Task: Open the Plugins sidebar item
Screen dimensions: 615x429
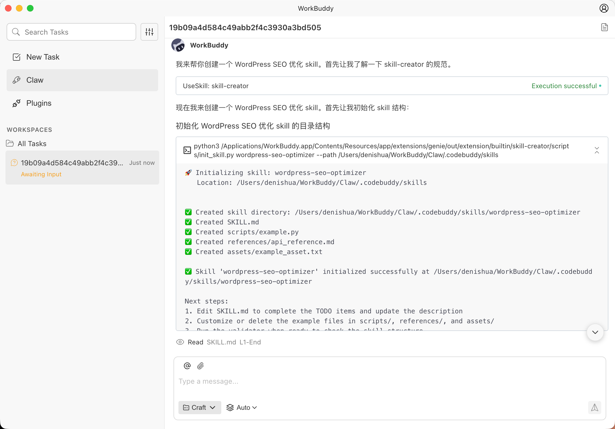Action: pyautogui.click(x=82, y=103)
